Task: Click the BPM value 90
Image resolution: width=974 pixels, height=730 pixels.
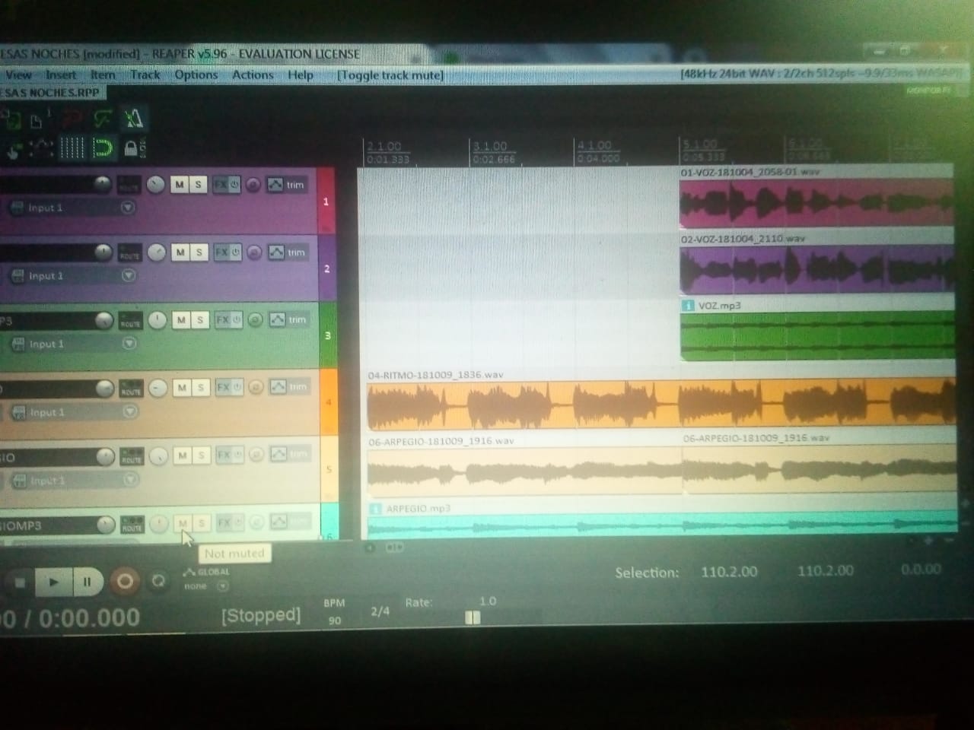Action: click(x=335, y=620)
